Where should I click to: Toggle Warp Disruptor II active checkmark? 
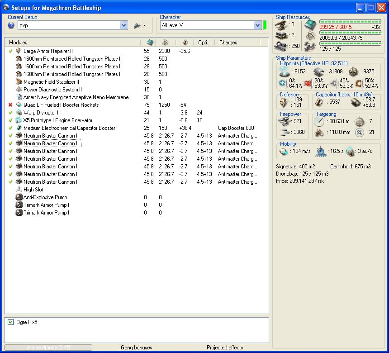(x=10, y=112)
